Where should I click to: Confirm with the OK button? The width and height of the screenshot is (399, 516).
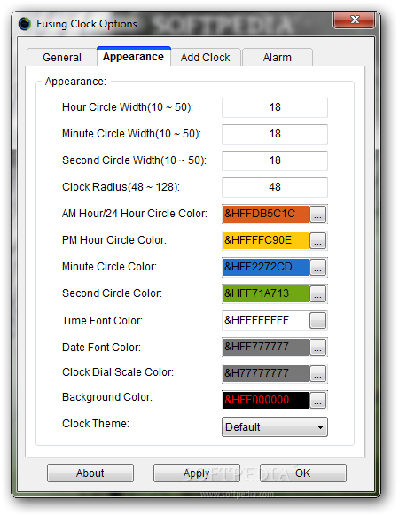[x=303, y=473]
